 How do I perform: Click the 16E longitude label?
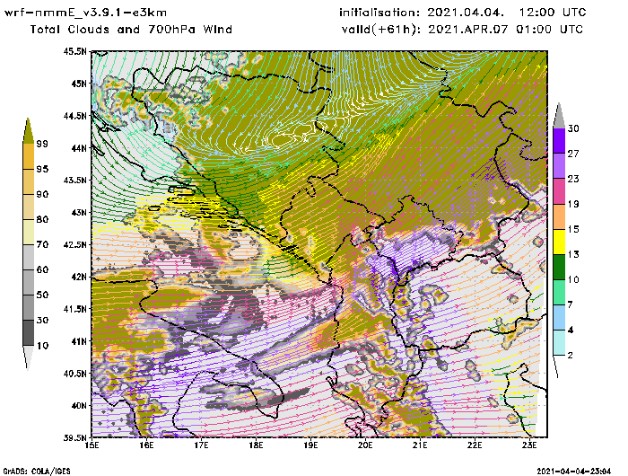[146, 445]
